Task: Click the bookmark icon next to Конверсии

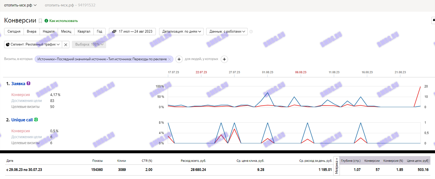Action: (40, 21)
